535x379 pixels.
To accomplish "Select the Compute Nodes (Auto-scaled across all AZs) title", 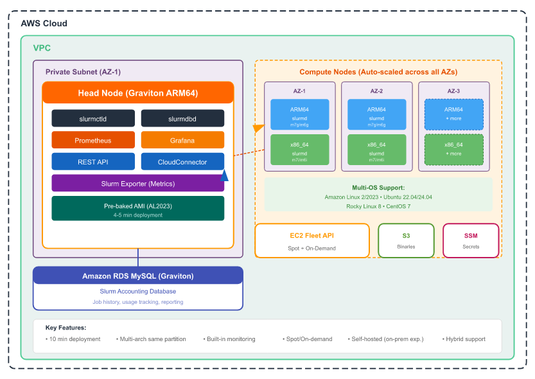I will click(378, 72).
